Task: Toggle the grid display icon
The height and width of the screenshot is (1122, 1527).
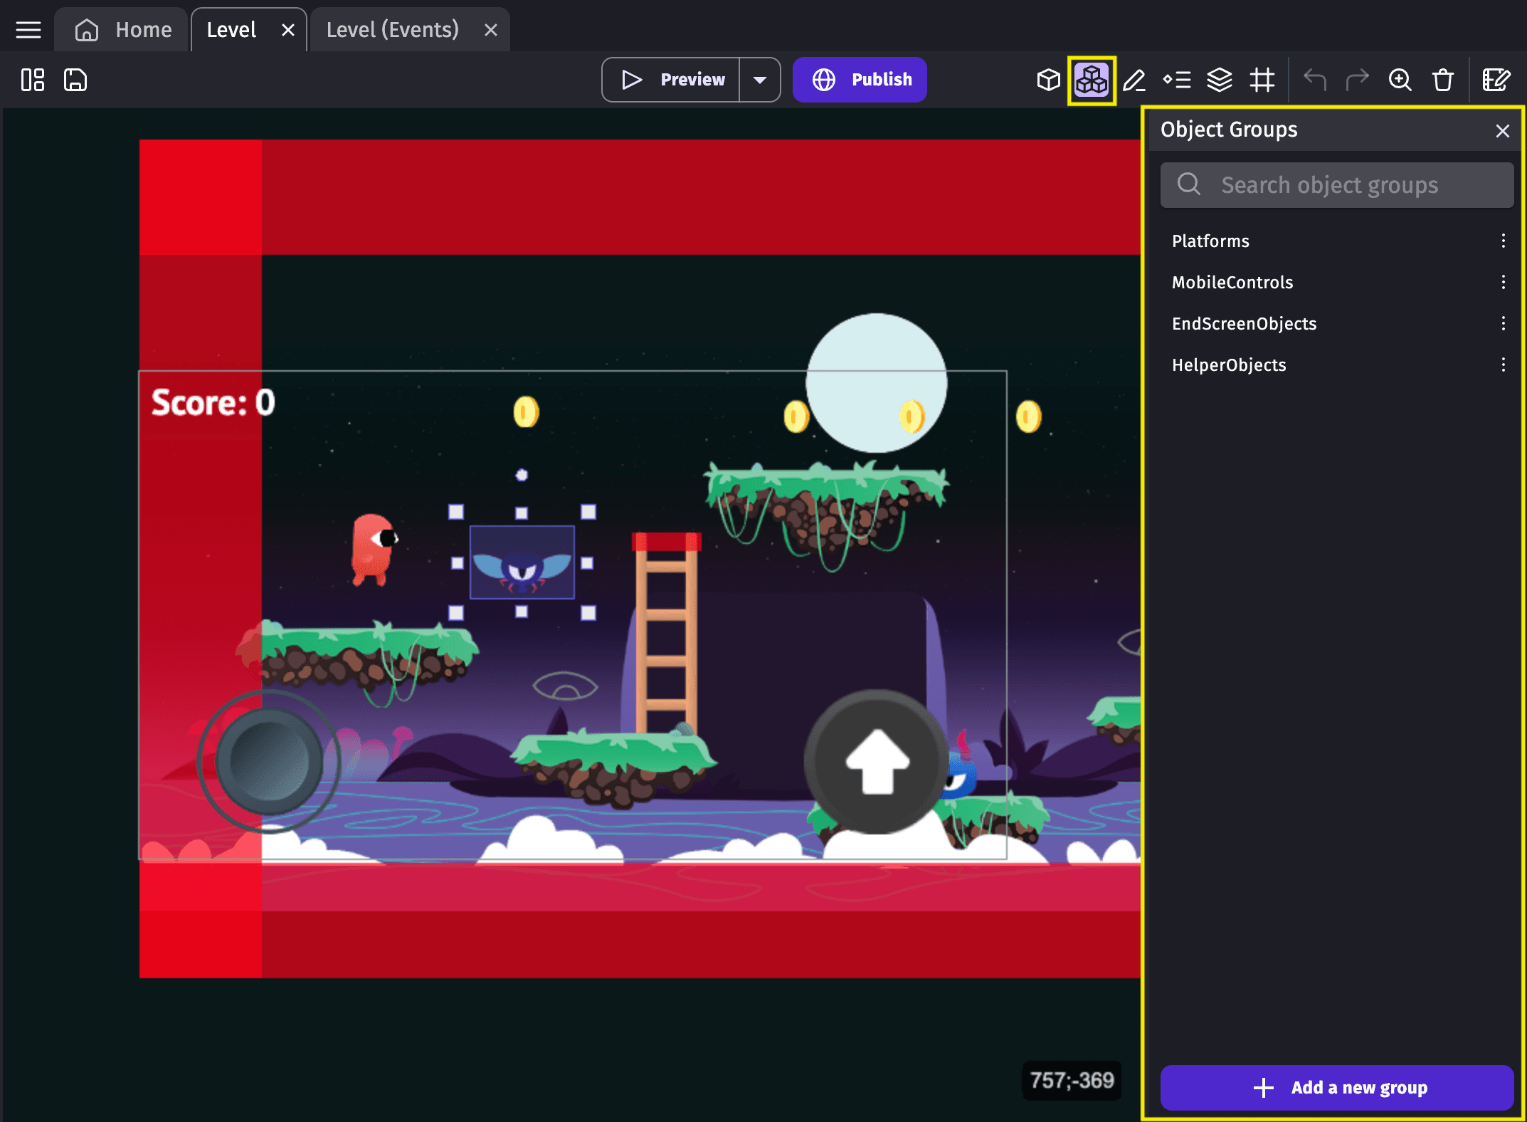Action: pyautogui.click(x=1262, y=80)
